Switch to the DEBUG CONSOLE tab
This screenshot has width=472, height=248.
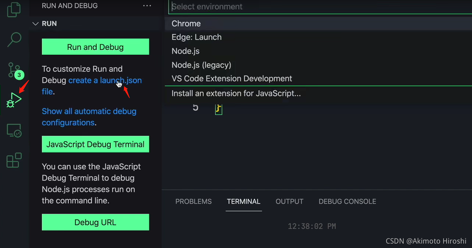click(347, 201)
